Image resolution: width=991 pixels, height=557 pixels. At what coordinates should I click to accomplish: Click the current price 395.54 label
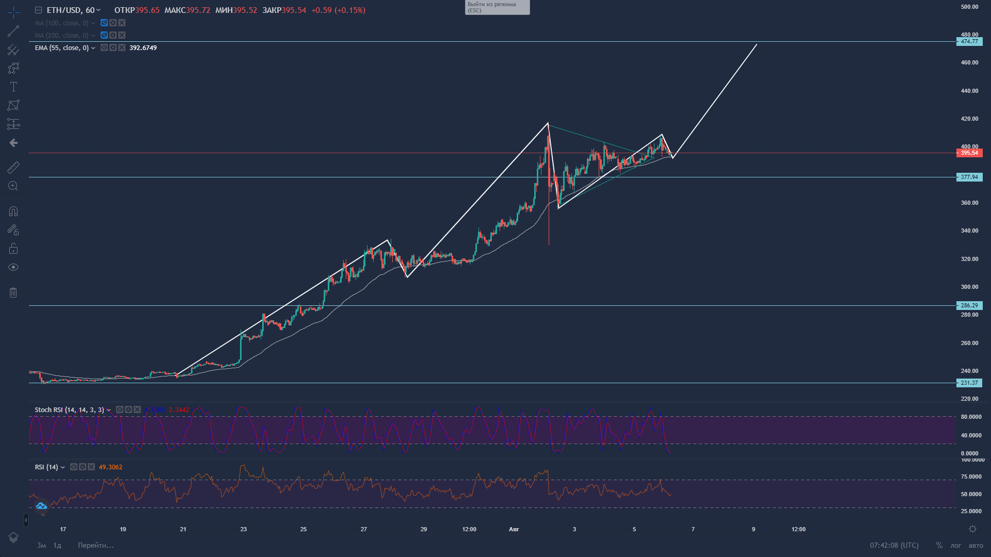coord(969,153)
